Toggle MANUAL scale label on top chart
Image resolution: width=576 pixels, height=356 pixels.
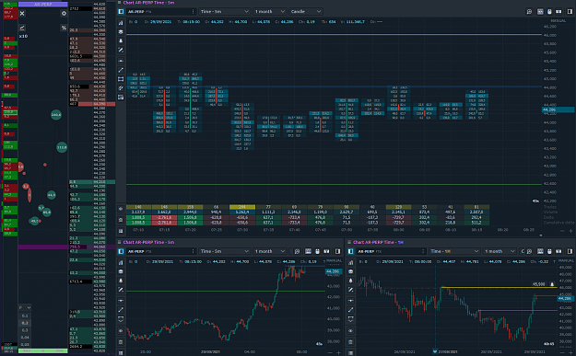(558, 21)
